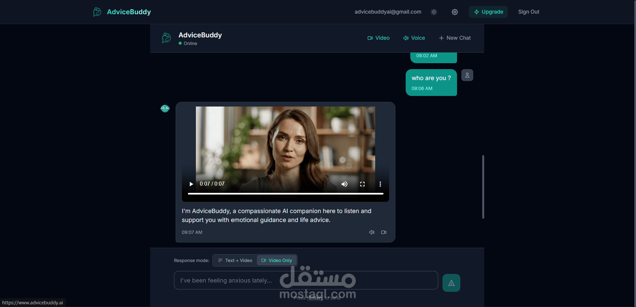Select the Video Only response mode
The image size is (636, 307).
[277, 260]
